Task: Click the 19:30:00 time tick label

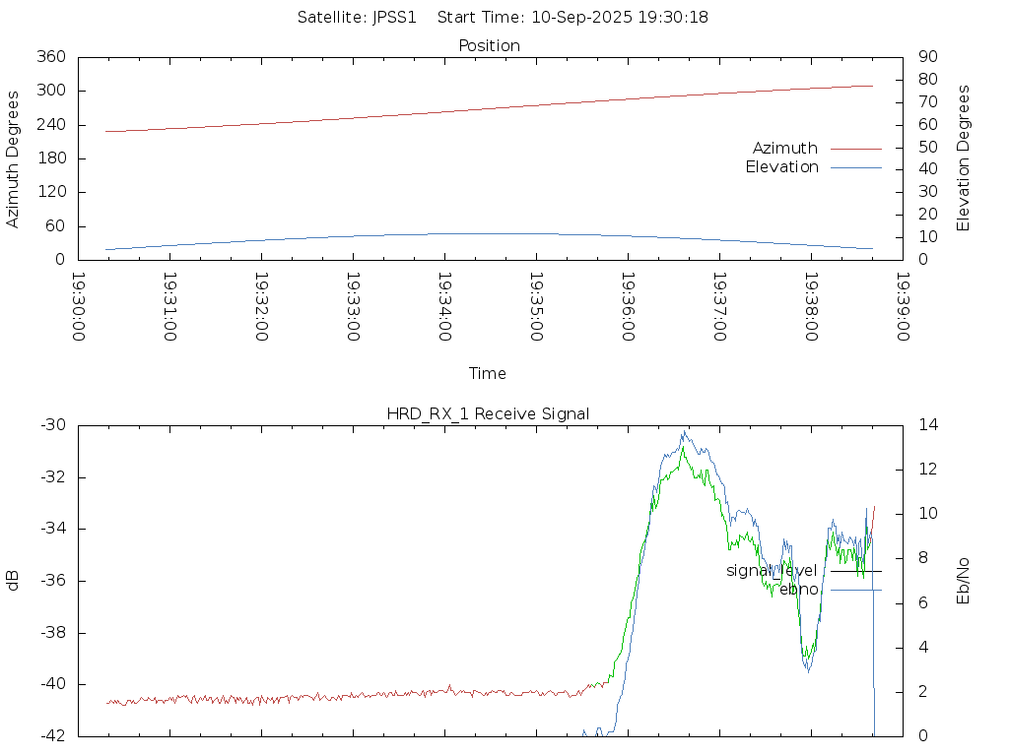Action: pos(79,307)
